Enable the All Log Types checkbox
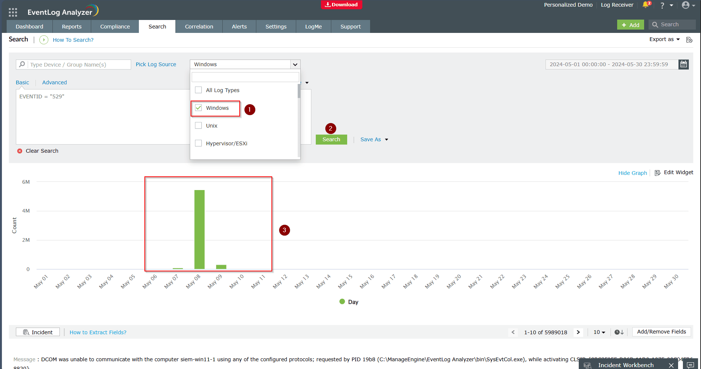The image size is (701, 369). (x=199, y=90)
